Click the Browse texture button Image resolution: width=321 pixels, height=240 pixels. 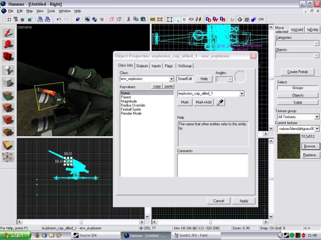click(311, 146)
